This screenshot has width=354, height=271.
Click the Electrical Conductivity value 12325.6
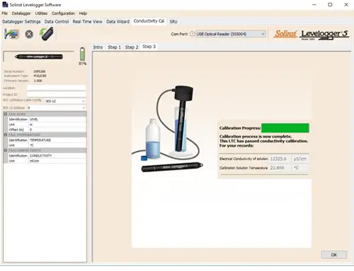pyautogui.click(x=280, y=159)
